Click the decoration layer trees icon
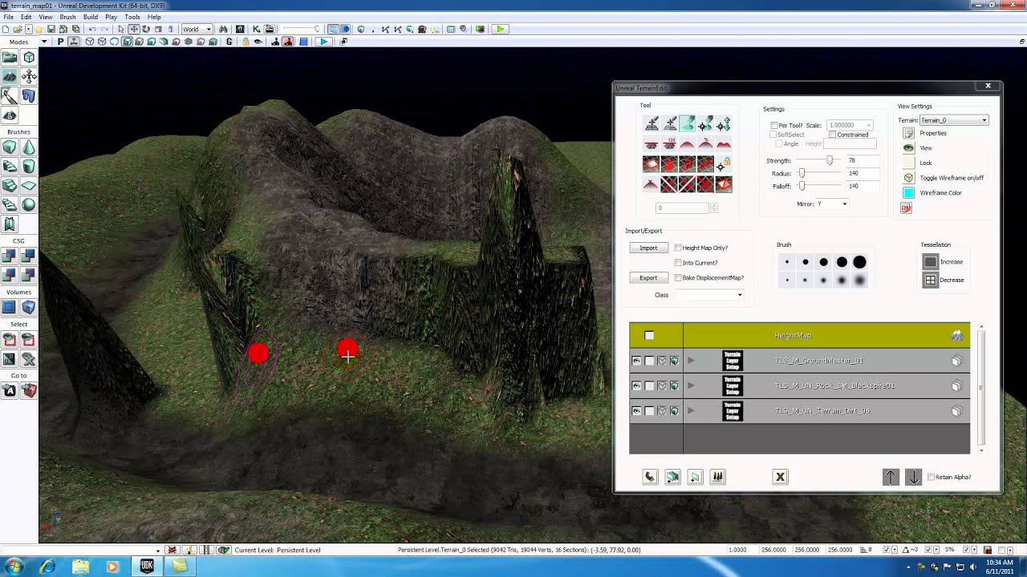 pos(718,477)
